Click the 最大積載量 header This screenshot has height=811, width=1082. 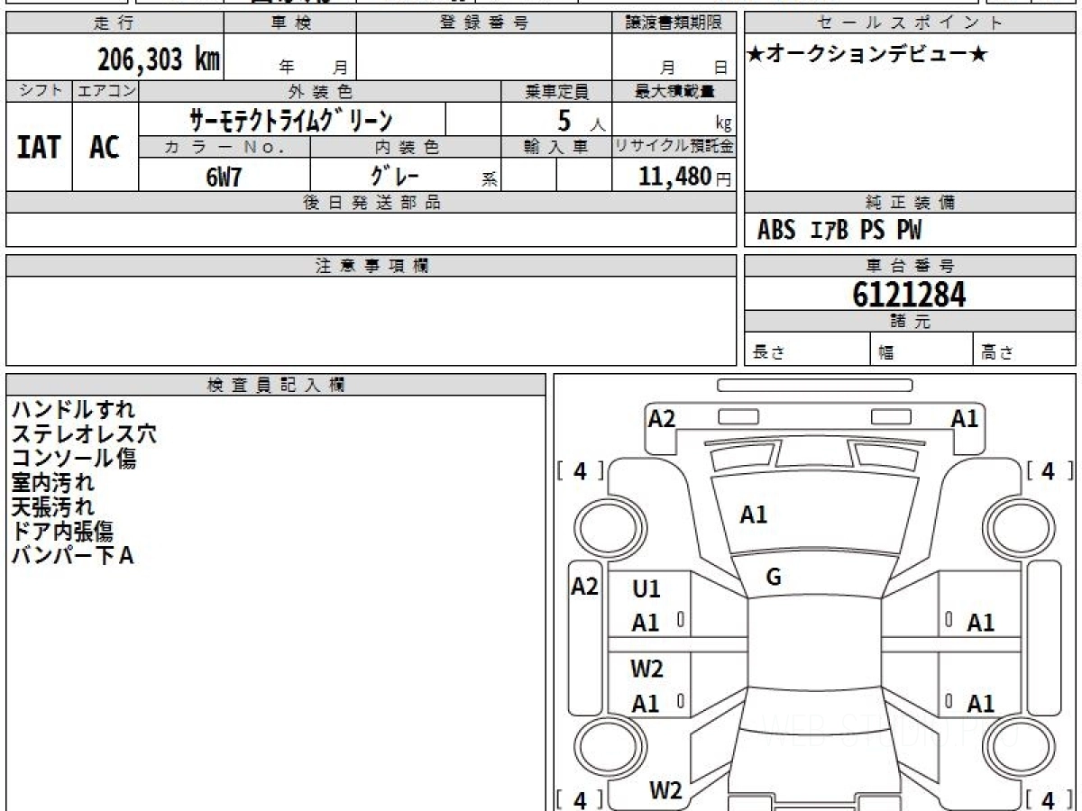coord(674,91)
